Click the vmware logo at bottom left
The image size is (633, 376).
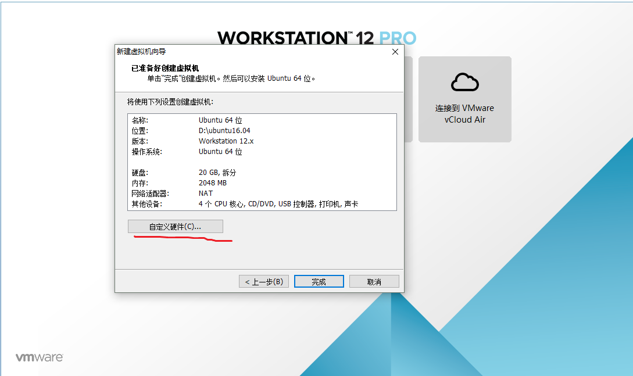tap(39, 357)
